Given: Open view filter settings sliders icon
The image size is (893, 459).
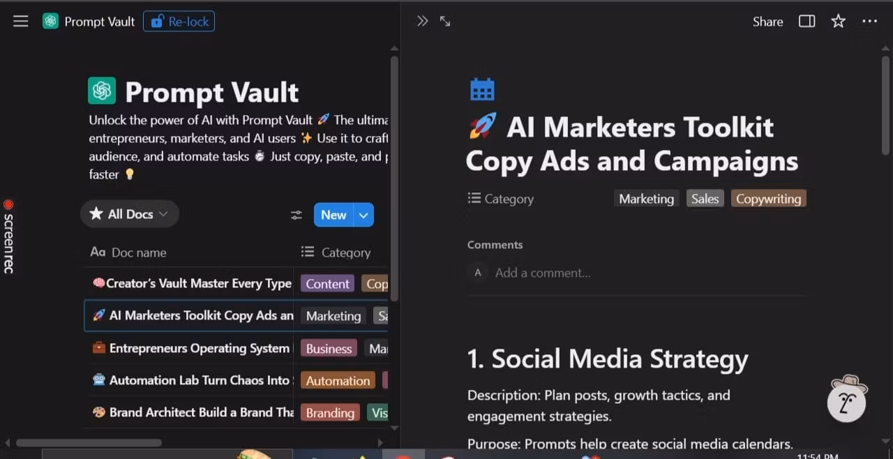Looking at the screenshot, I should pos(297,215).
